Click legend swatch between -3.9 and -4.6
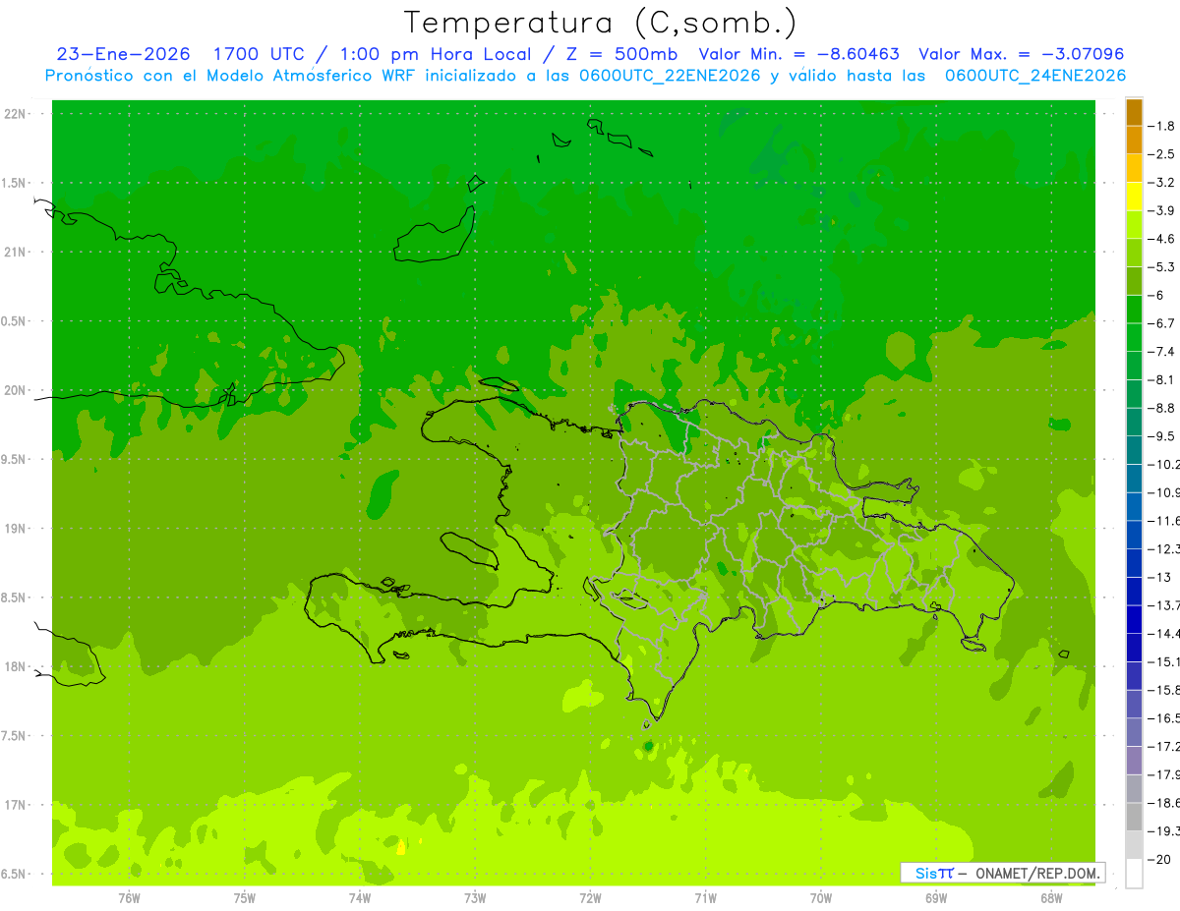1180x911 pixels. tap(1135, 225)
